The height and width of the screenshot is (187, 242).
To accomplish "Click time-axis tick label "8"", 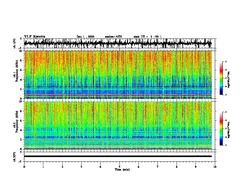I will [177, 167].
